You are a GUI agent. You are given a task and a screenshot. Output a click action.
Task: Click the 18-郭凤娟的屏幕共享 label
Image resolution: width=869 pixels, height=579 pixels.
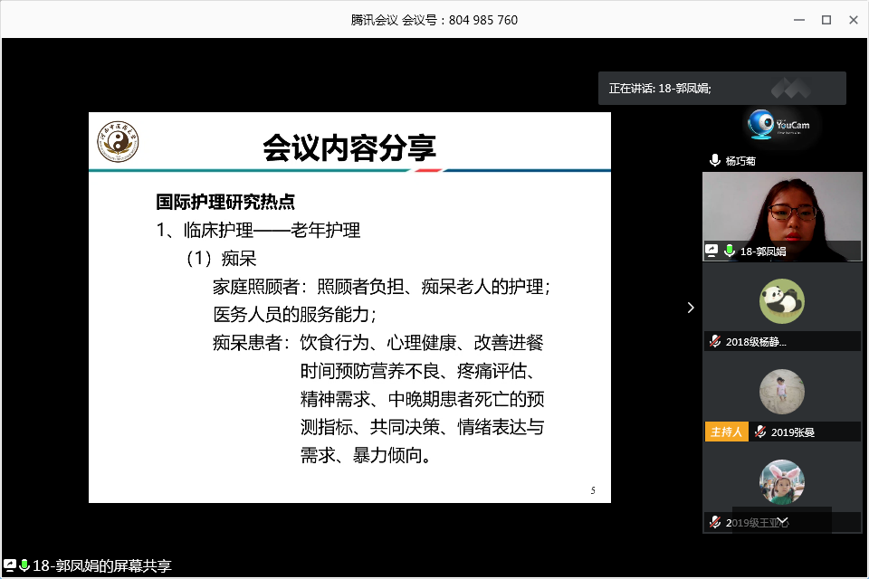pos(101,566)
